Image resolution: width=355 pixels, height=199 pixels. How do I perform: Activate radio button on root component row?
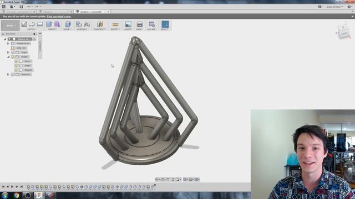[34, 39]
